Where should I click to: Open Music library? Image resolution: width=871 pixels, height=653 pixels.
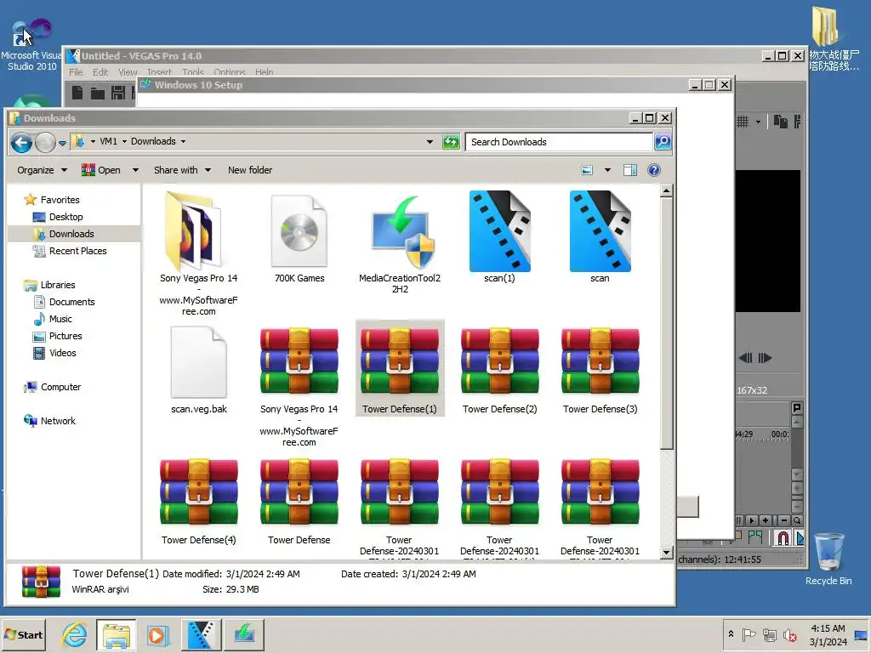(x=60, y=319)
